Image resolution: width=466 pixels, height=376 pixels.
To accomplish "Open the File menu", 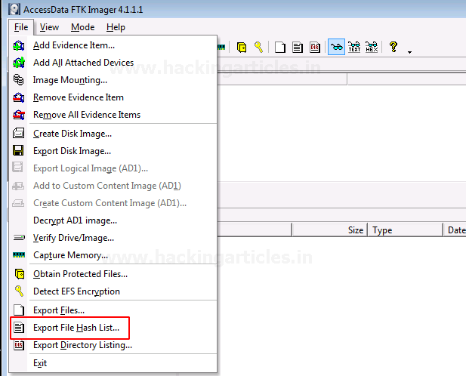I will pyautogui.click(x=21, y=27).
